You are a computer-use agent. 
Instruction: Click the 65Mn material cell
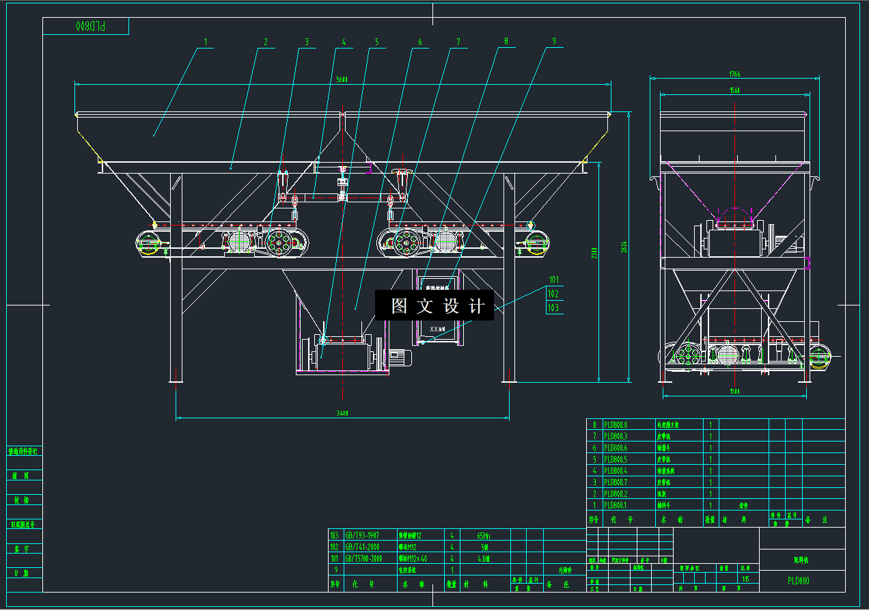pos(484,535)
